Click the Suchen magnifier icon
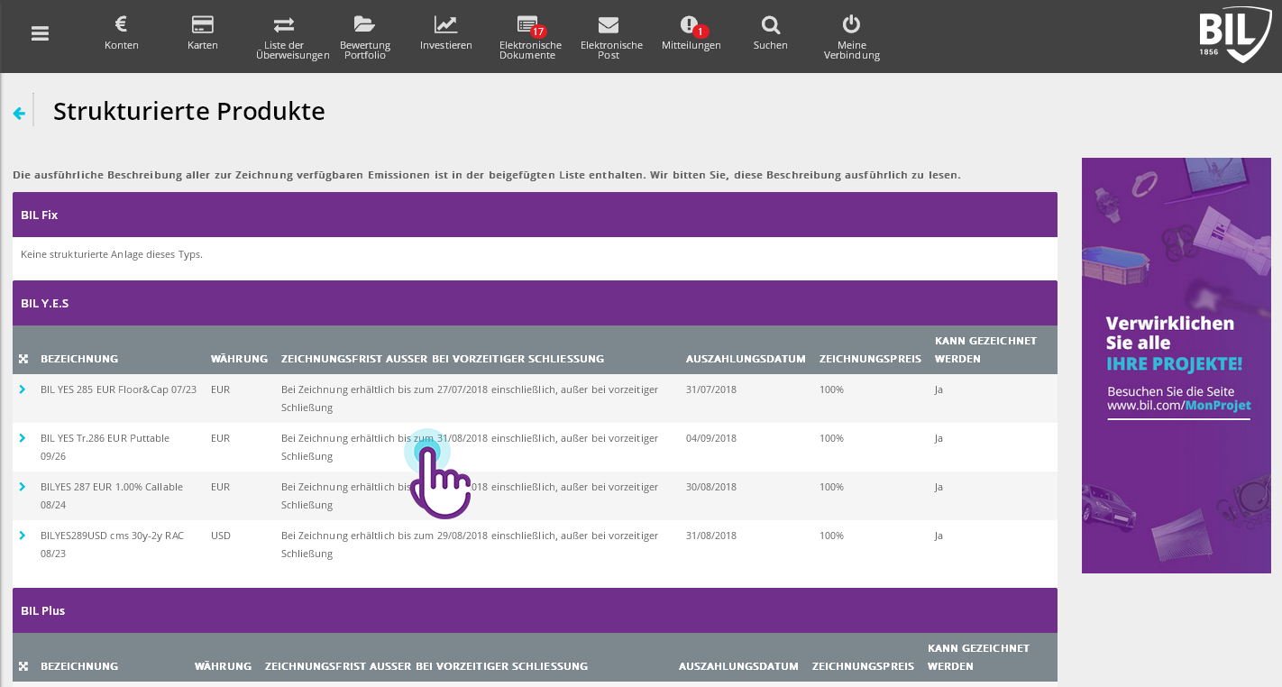This screenshot has width=1282, height=687. tap(770, 25)
